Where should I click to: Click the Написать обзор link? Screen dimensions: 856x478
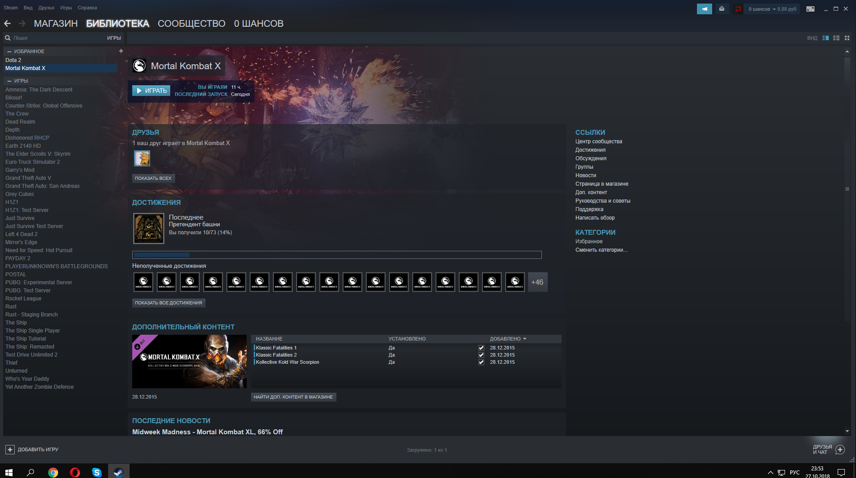595,218
